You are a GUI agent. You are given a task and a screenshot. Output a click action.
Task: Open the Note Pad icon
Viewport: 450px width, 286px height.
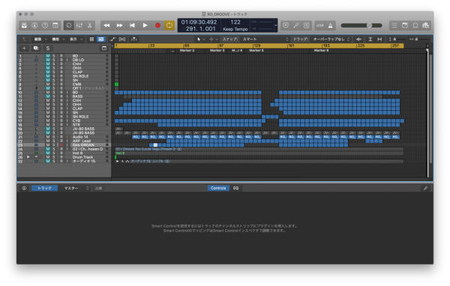pyautogui.click(x=405, y=25)
